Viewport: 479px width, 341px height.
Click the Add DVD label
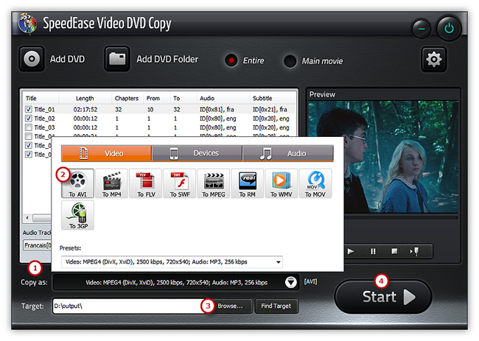tap(68, 59)
